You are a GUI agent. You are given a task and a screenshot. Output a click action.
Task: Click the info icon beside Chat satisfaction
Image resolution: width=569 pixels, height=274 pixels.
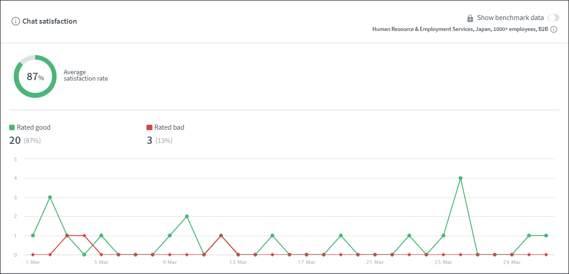16,21
